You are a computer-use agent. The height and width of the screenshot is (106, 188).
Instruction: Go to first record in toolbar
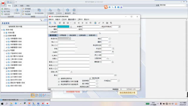(75, 23)
